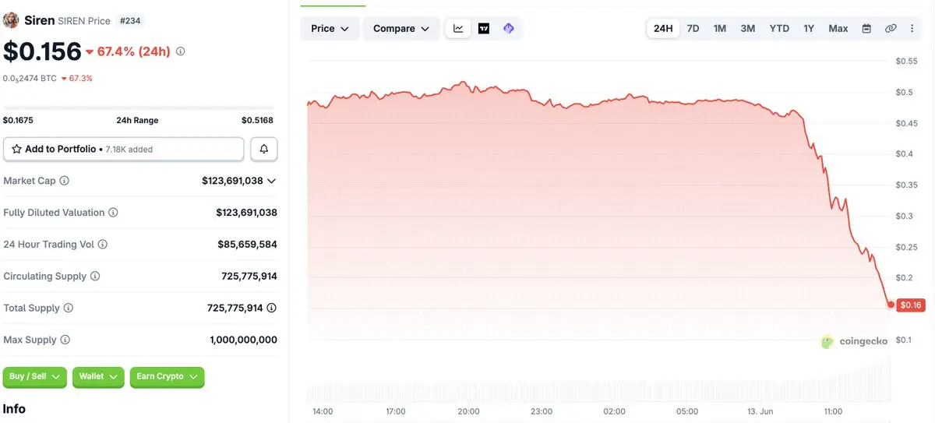Open the calendar date range picker
Image resolution: width=935 pixels, height=423 pixels.
[866, 29]
